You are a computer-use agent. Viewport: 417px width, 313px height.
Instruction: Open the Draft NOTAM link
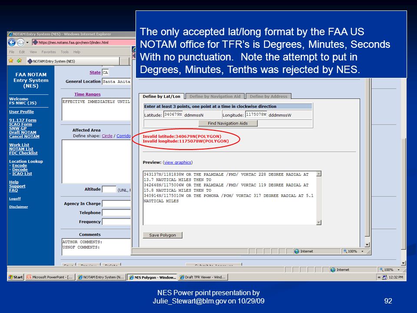tap(23, 132)
